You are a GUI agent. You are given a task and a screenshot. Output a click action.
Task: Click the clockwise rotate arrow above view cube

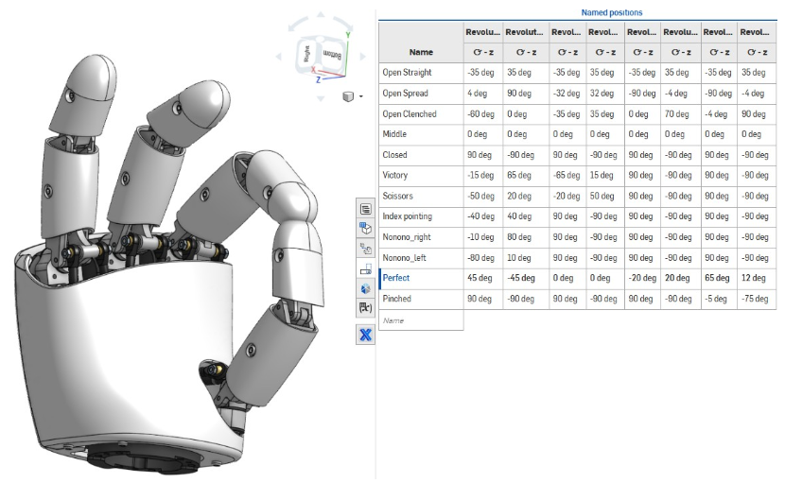(x=343, y=23)
